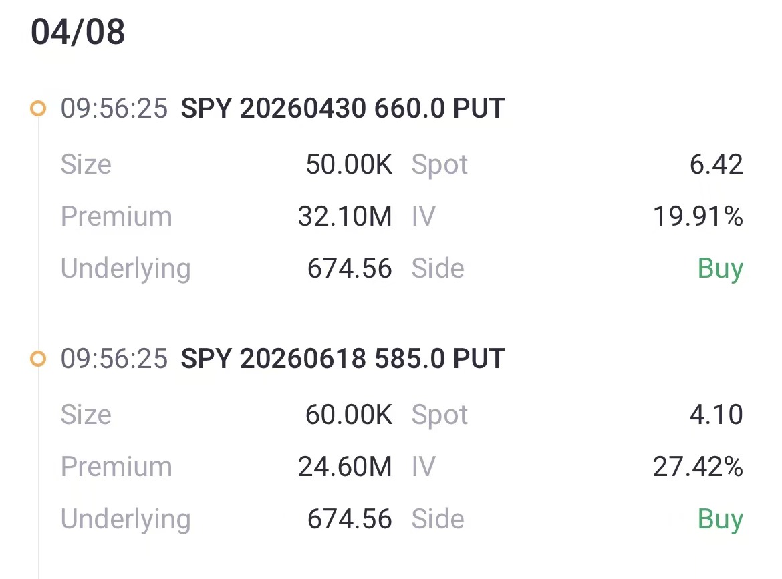
Task: Click the 6.42 spot price
Action: (x=716, y=164)
